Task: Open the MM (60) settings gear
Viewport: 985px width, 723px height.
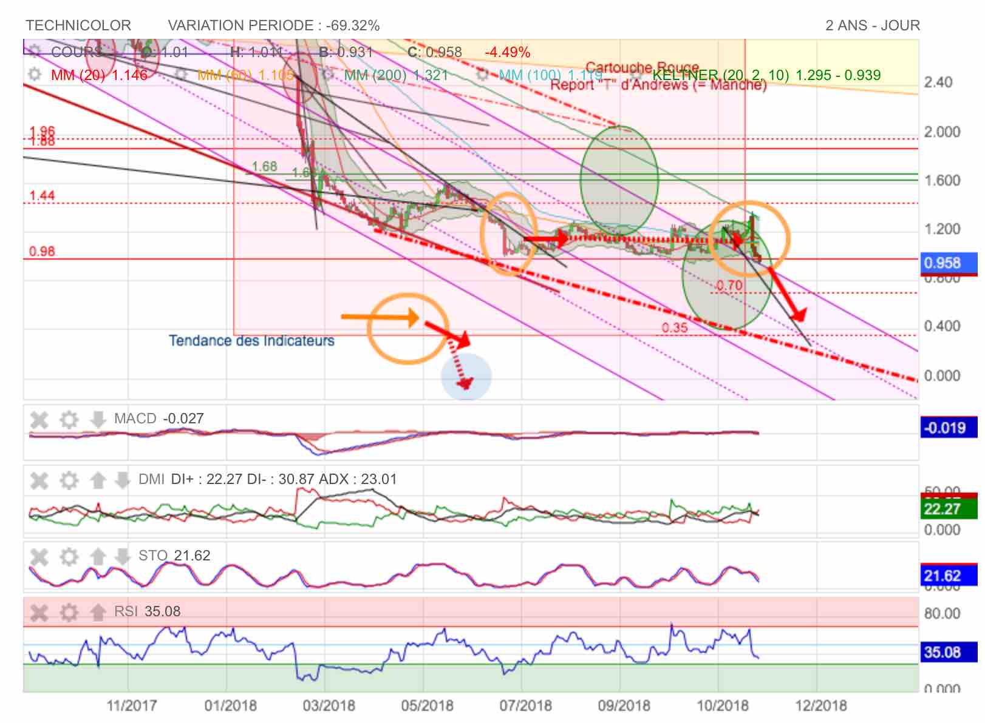Action: tap(181, 75)
